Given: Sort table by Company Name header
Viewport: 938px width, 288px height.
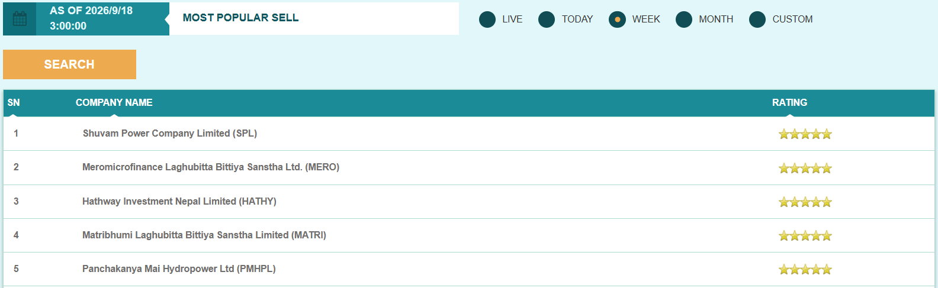Looking at the screenshot, I should (x=114, y=103).
